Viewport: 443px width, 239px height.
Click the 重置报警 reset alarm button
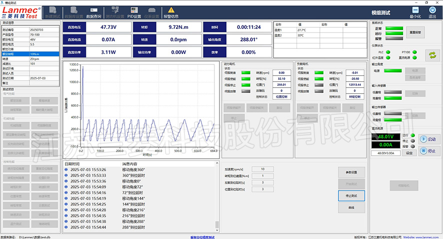click(415, 32)
